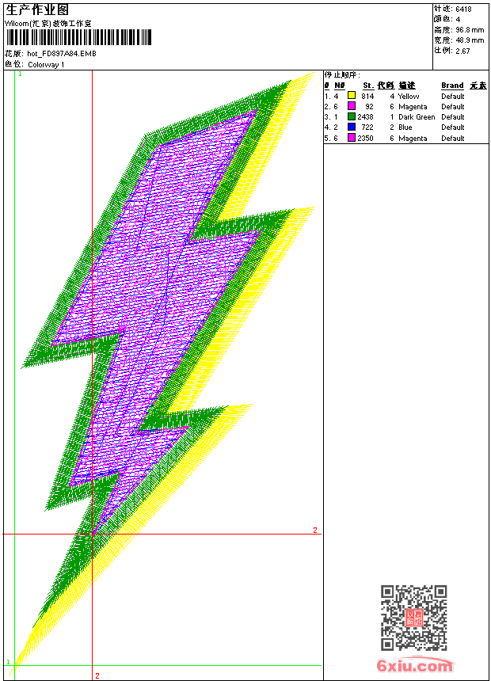Viewport: 491px width, 681px height.
Task: Click the 'Dark Green' description text
Action: coord(417,117)
